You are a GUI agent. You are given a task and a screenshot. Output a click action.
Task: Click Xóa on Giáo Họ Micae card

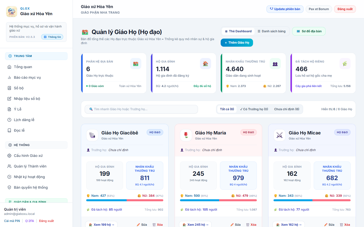pyautogui.click(x=345, y=224)
